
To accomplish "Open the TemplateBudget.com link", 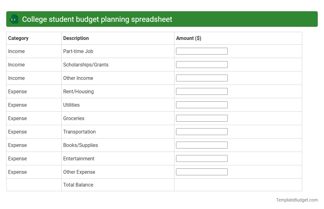I will pos(296,200).
